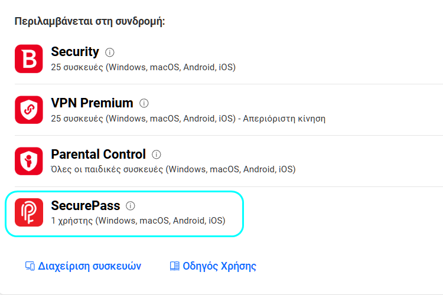
Task: Open the info icon beside VPN Premium
Action: tap(144, 103)
